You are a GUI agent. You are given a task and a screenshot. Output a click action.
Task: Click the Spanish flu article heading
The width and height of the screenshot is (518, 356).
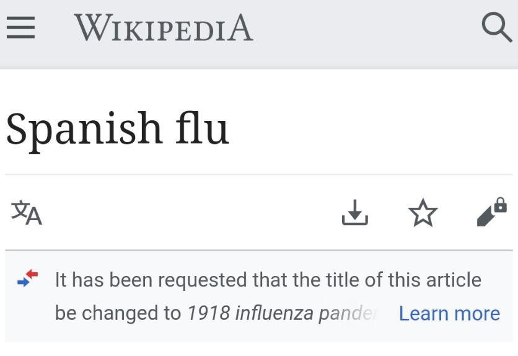[x=118, y=129]
